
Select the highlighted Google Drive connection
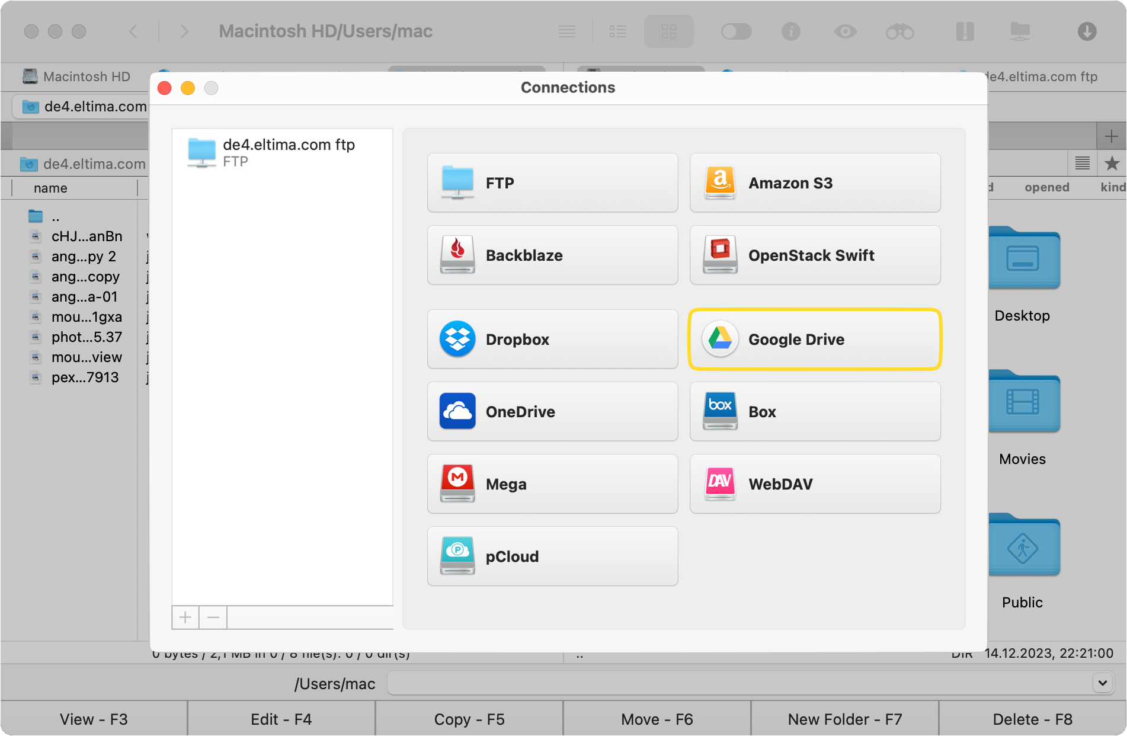pyautogui.click(x=815, y=339)
